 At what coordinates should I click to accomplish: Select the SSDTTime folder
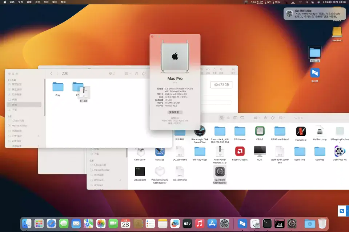(x=300, y=152)
